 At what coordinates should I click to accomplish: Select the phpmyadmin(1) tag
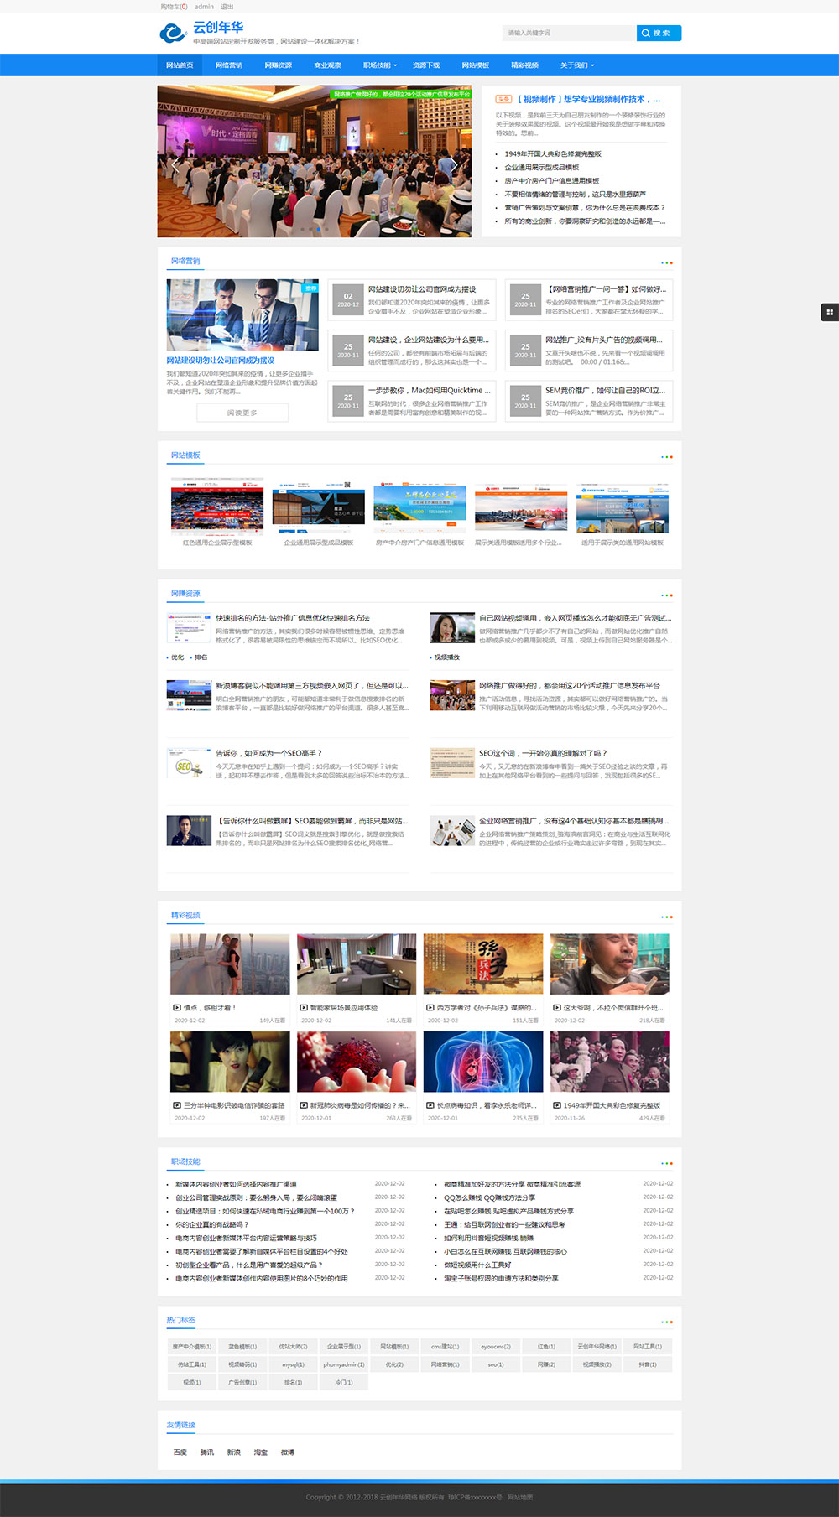(344, 1364)
